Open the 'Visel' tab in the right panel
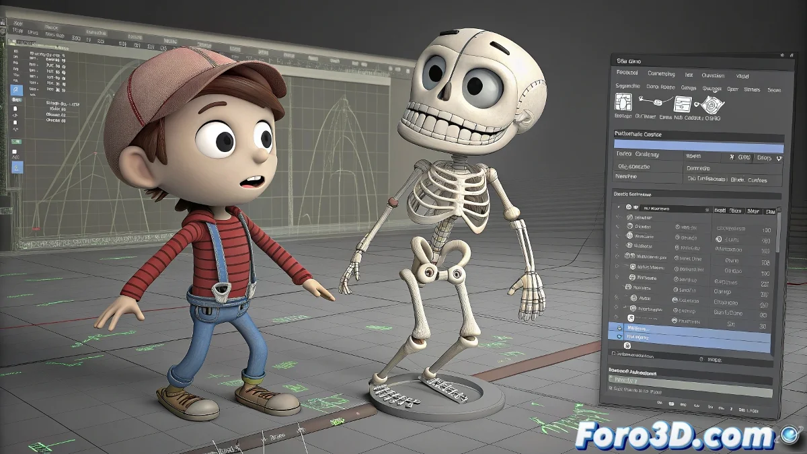Viewport: 807px width, 454px height. point(742,76)
